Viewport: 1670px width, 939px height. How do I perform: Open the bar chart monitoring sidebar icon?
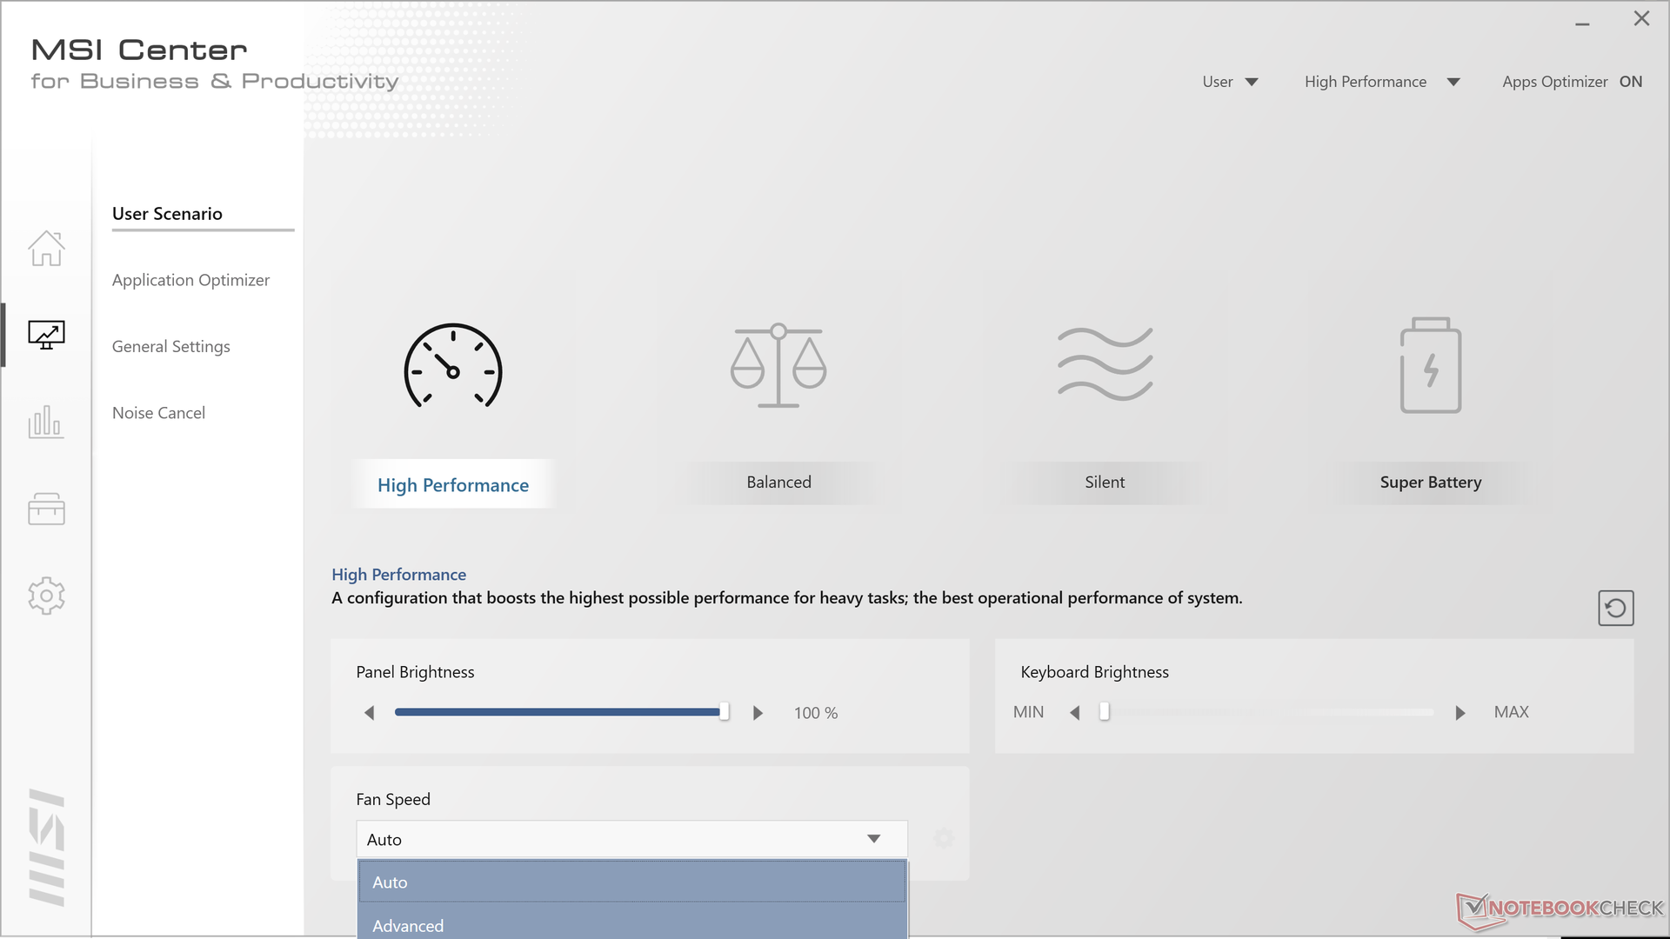click(46, 422)
